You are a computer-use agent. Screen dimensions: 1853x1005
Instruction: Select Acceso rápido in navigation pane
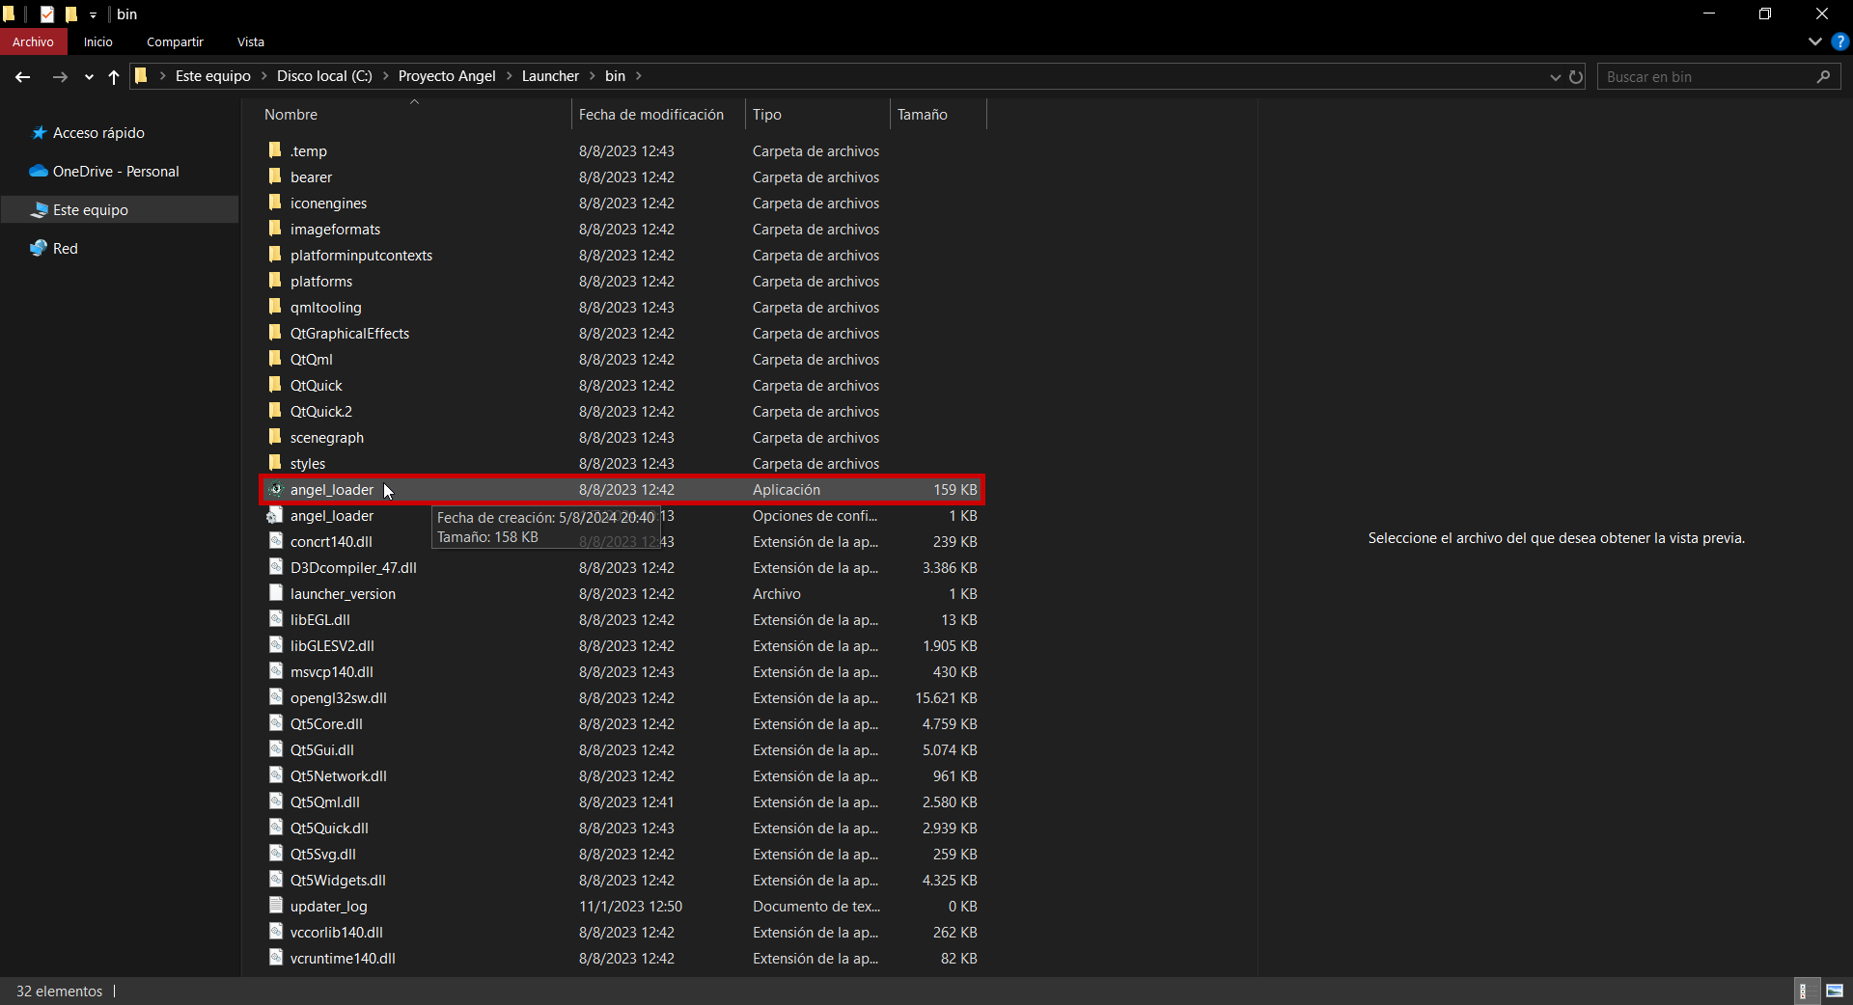click(x=97, y=133)
